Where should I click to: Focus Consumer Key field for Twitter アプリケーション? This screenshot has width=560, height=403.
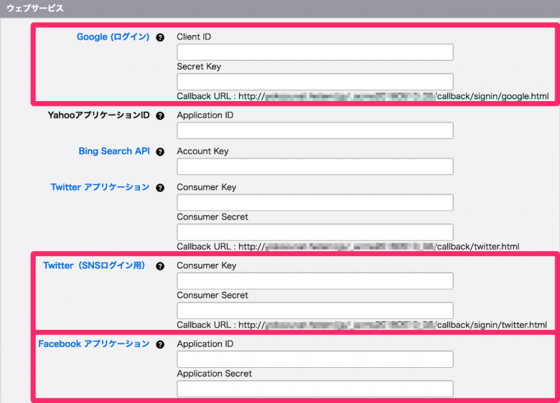314,202
